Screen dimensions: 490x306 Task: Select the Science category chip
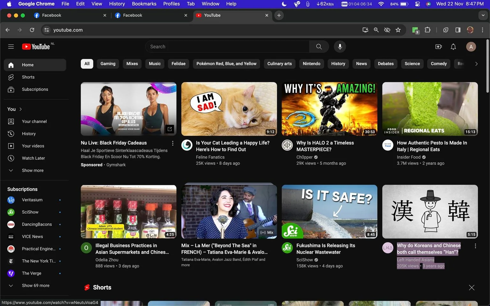click(x=412, y=64)
